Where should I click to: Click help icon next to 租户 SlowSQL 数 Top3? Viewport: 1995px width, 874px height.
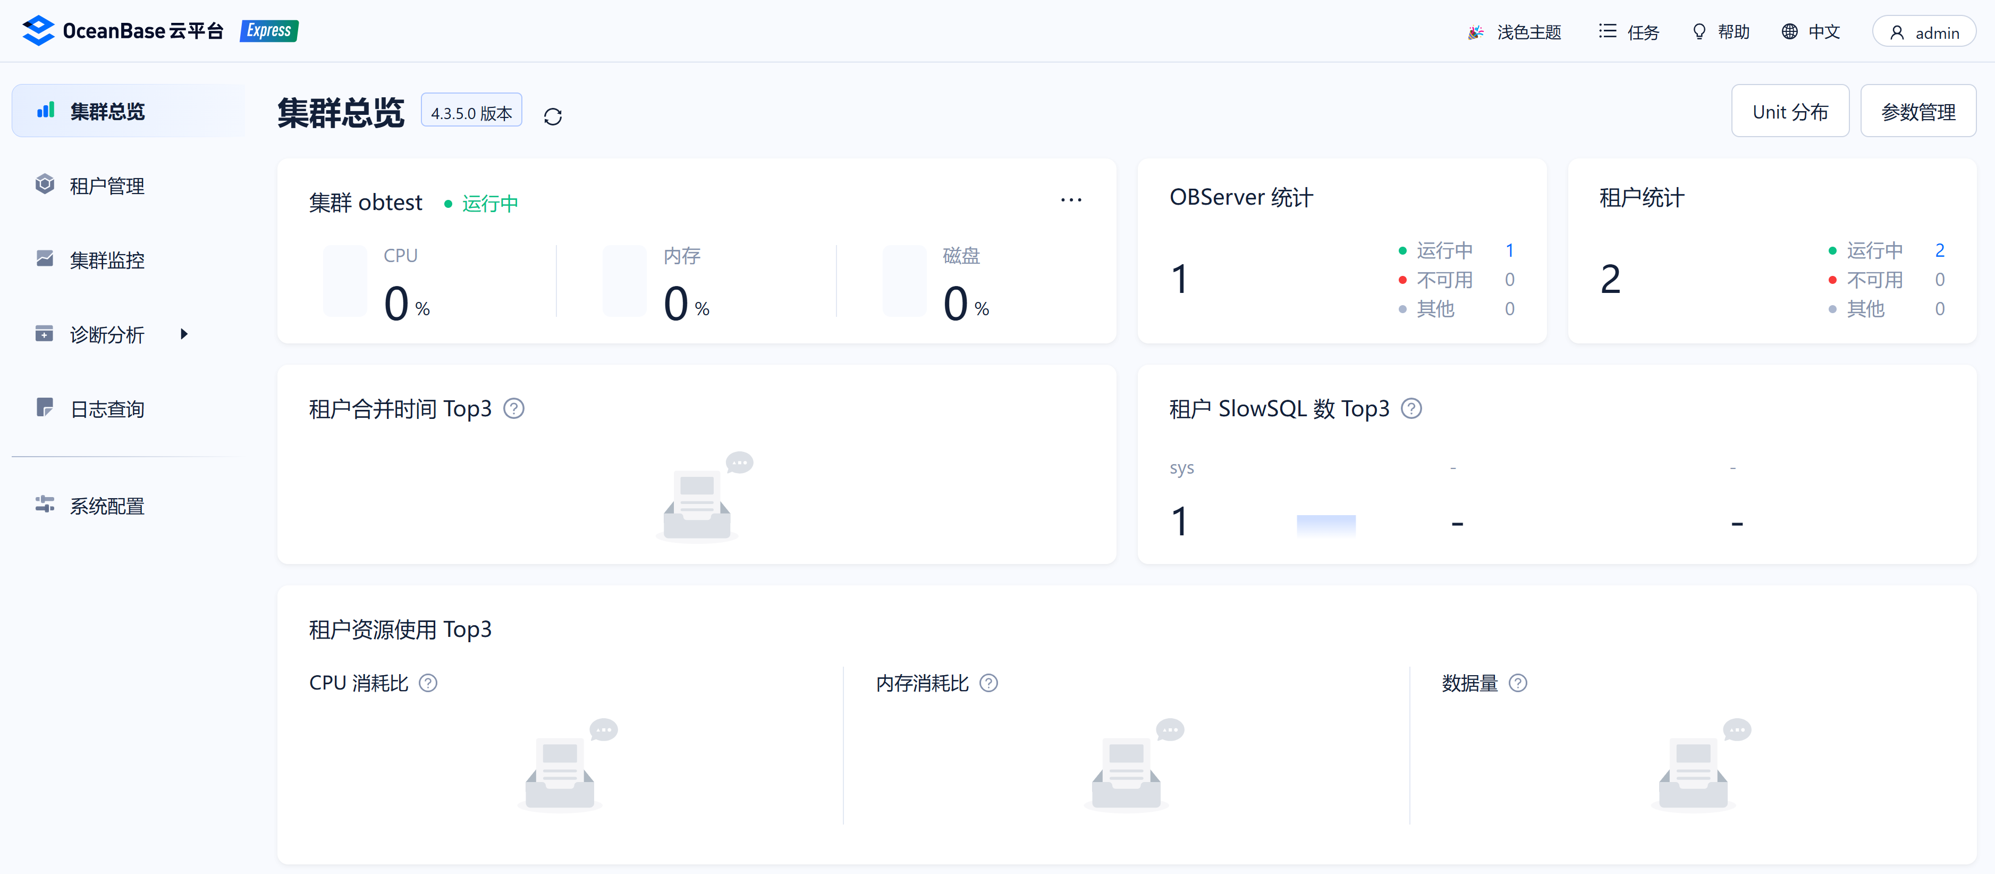tap(1411, 408)
